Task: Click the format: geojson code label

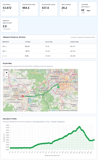Action: 58,122
